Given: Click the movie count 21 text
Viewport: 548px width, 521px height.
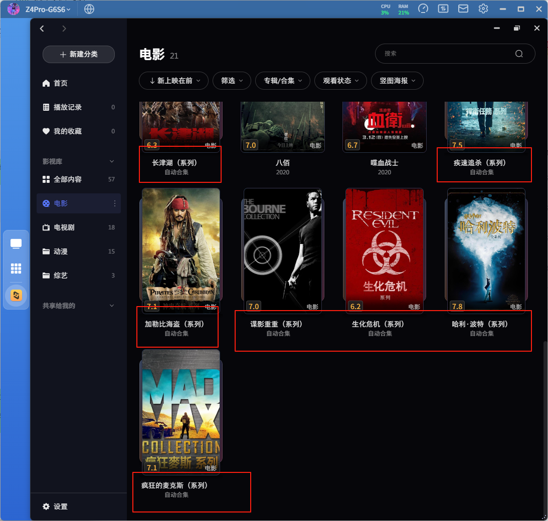Looking at the screenshot, I should point(174,56).
